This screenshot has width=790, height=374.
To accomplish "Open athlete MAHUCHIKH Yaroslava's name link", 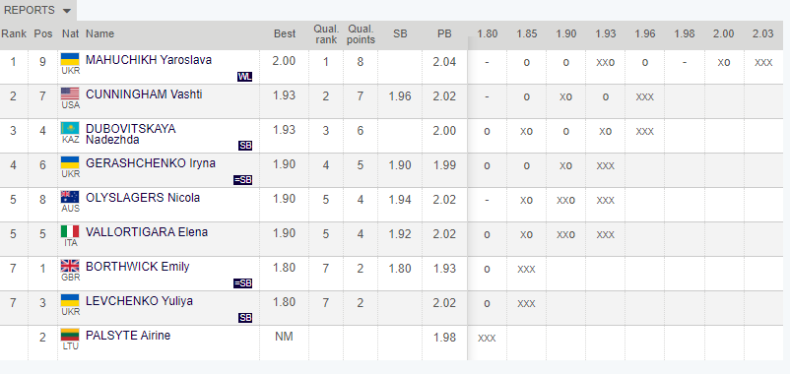I will tap(149, 60).
